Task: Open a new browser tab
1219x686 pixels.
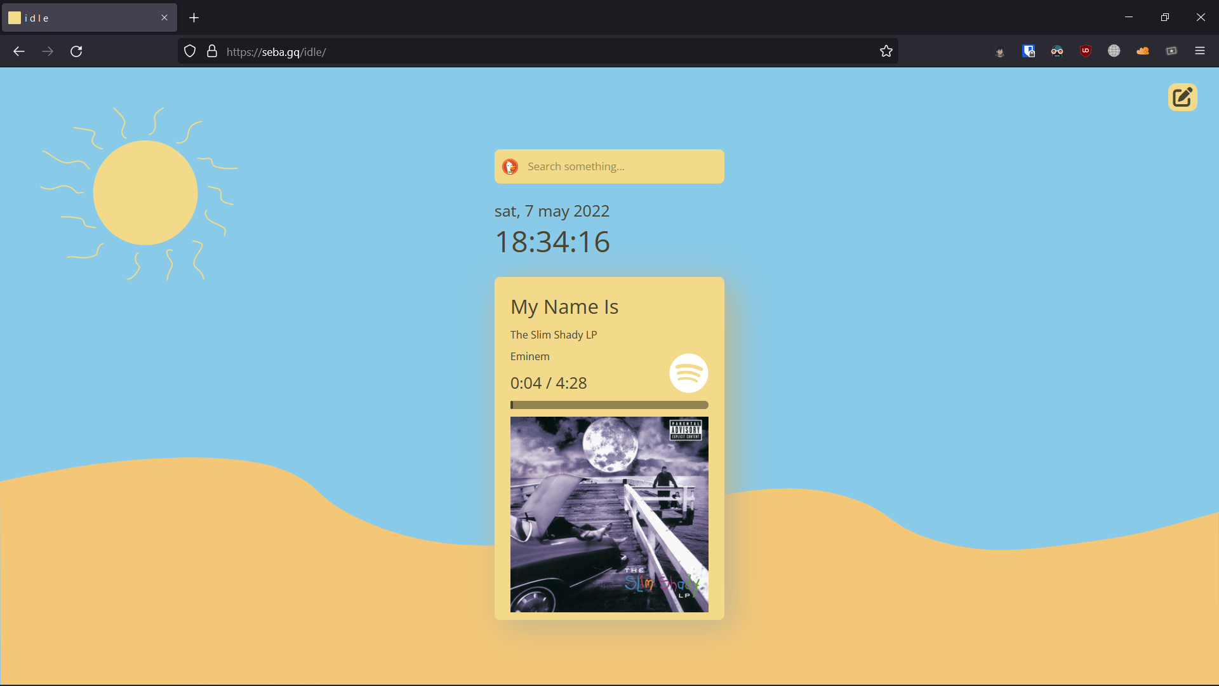Action: [194, 18]
